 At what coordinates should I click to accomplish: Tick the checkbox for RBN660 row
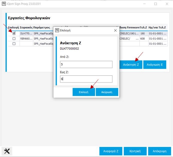[x=14, y=39]
